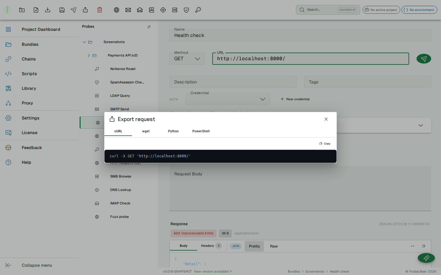441x275 pixels.
Task: Select the cURL tab
Action: [118, 131]
